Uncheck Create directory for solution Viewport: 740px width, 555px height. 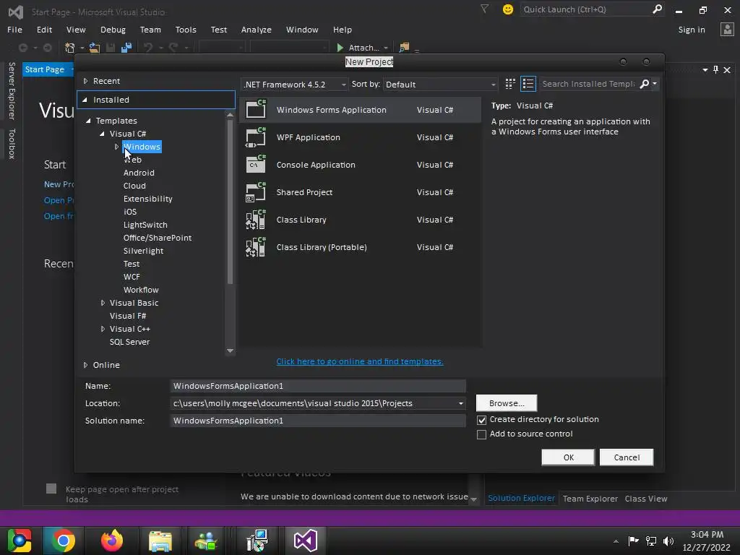coord(481,420)
